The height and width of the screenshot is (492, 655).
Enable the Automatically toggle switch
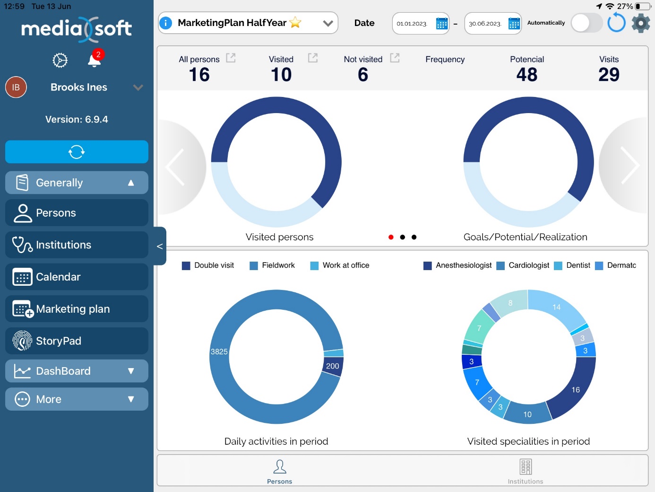pos(586,23)
